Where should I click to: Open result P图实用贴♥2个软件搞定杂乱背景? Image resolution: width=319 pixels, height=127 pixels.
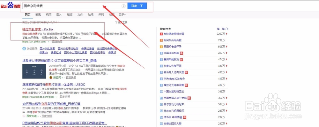[65, 123]
